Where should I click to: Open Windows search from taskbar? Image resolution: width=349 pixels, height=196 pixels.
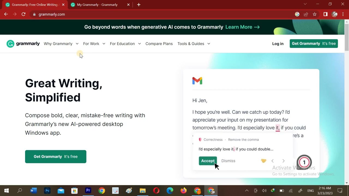click(x=20, y=191)
